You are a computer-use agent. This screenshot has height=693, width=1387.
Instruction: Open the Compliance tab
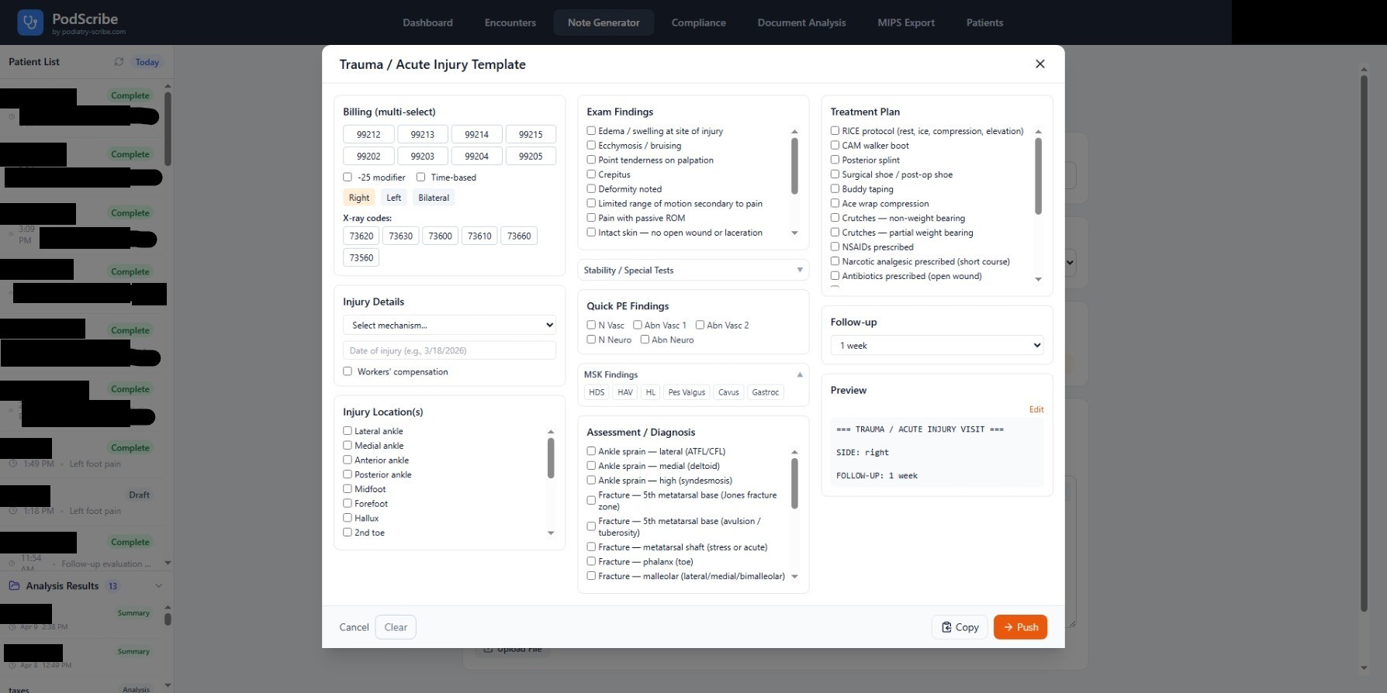click(699, 22)
